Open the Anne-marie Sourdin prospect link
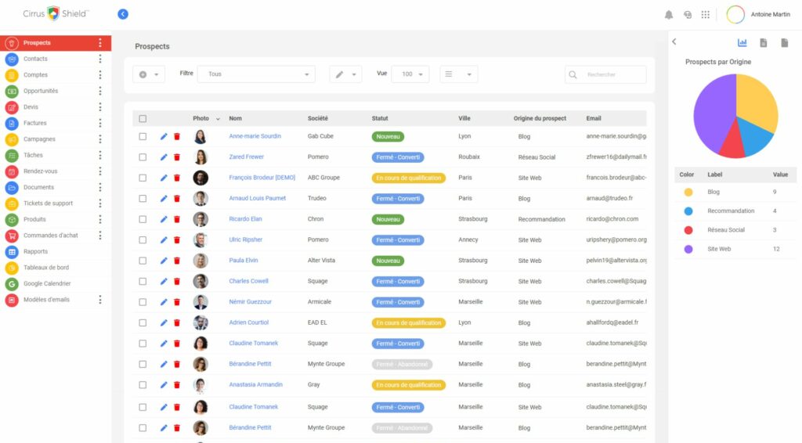This screenshot has height=443, width=802. [x=255, y=136]
